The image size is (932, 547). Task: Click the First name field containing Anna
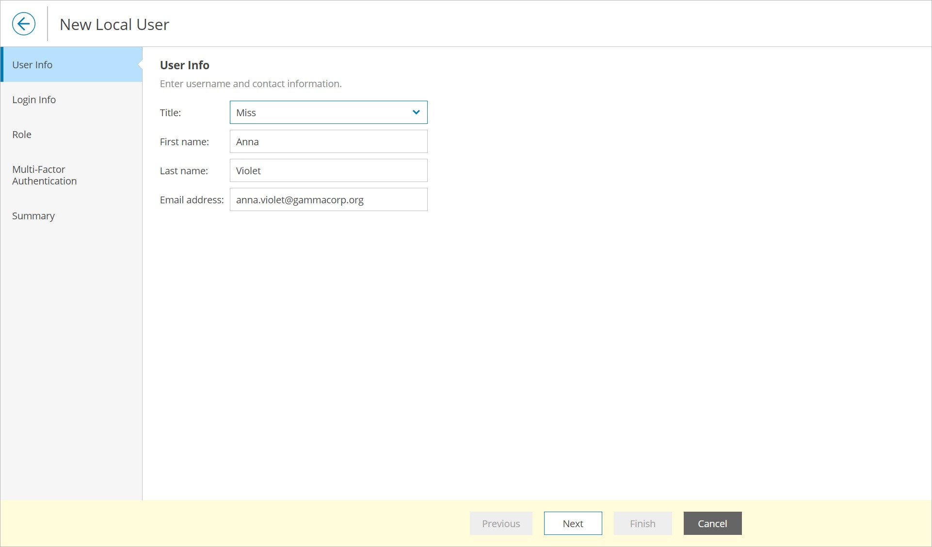click(328, 141)
